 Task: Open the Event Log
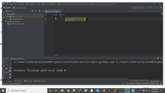tap(155, 81)
